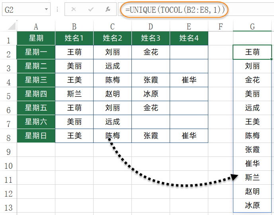Click the Enter checkmark formula bar icon

tap(91, 10)
